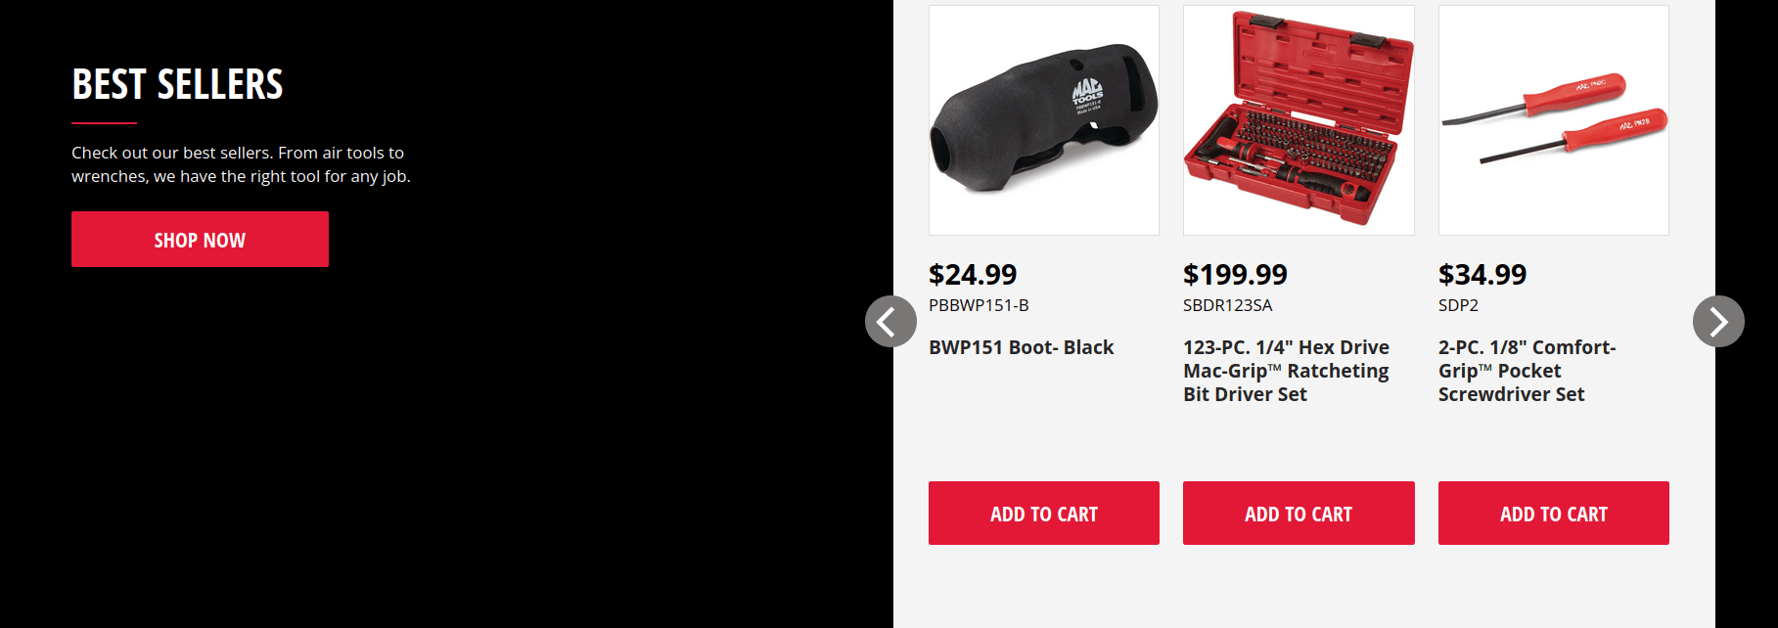The image size is (1778, 628).
Task: Open the BWP151 Boot- Black title link
Action: pos(1021,347)
